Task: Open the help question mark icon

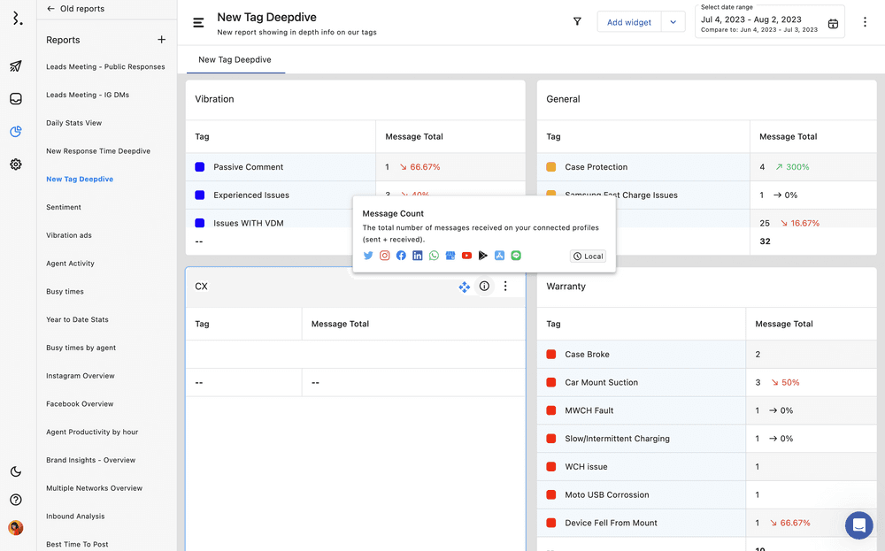Action: coord(16,500)
